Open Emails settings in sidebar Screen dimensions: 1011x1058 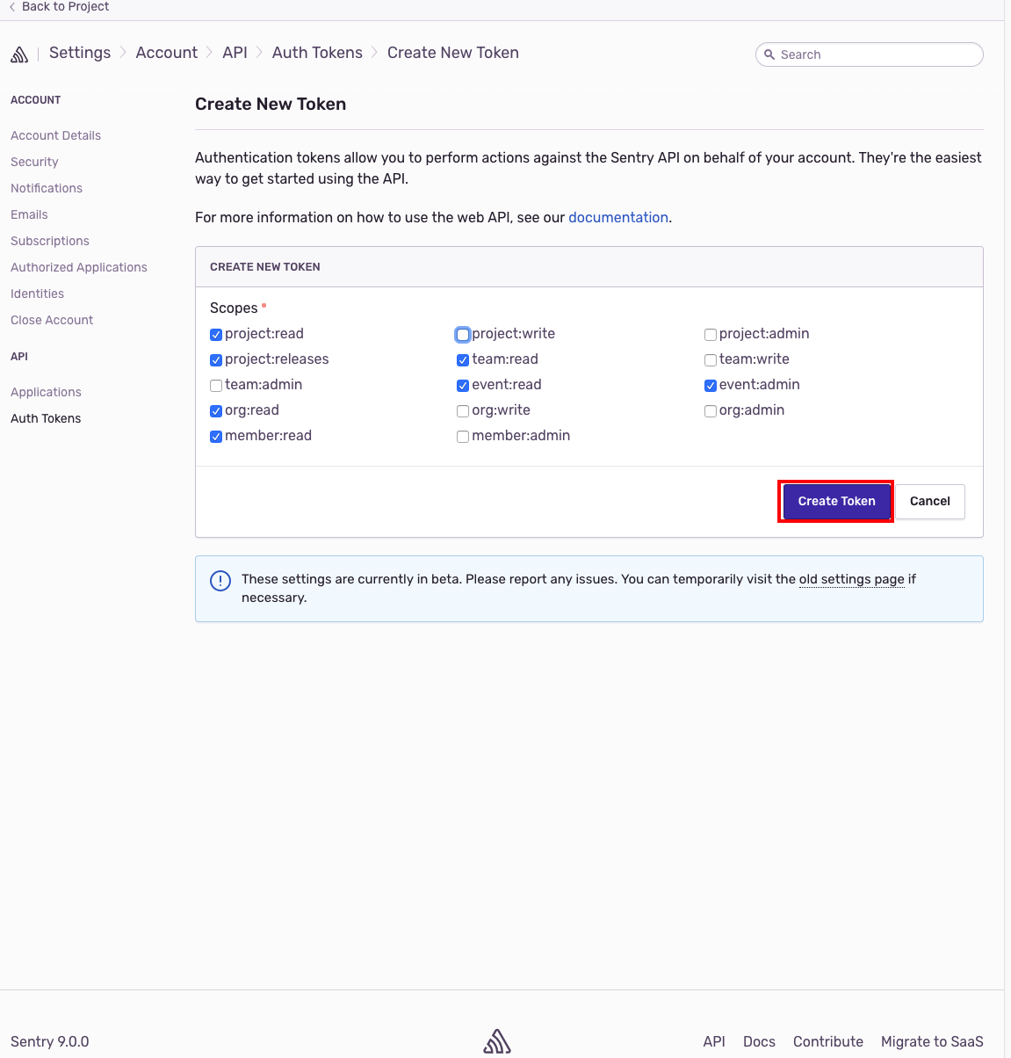click(x=29, y=214)
